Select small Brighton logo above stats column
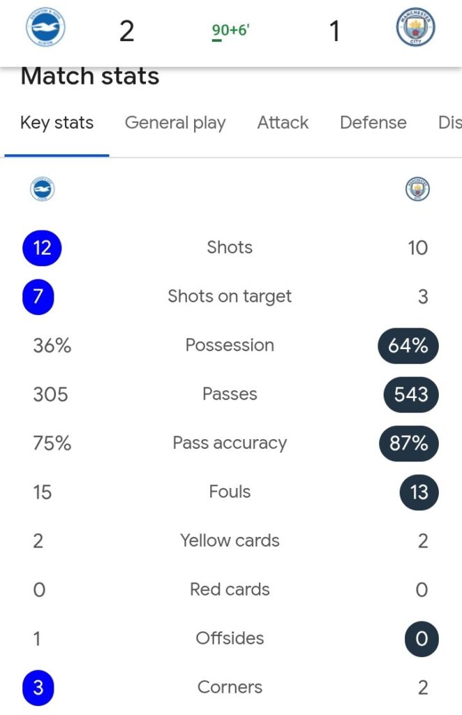This screenshot has width=462, height=715. pos(43,189)
